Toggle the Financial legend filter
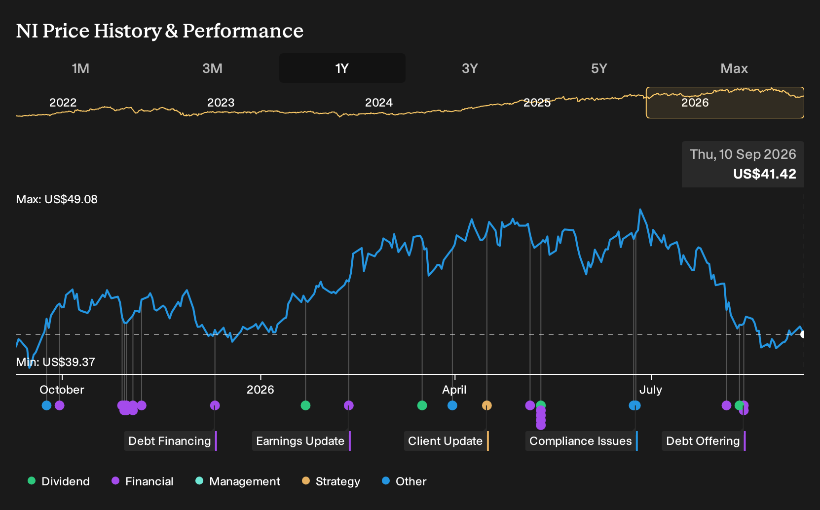This screenshot has width=820, height=510. (x=143, y=481)
